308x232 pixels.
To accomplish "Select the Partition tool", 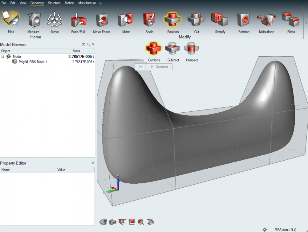I will click(244, 20).
